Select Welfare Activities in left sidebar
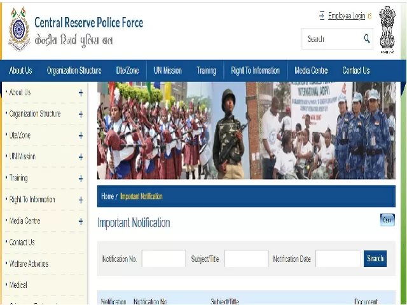 29,264
